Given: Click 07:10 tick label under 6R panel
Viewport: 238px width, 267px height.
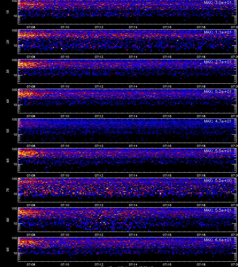Looking at the screenshot, I should tap(65, 175).
